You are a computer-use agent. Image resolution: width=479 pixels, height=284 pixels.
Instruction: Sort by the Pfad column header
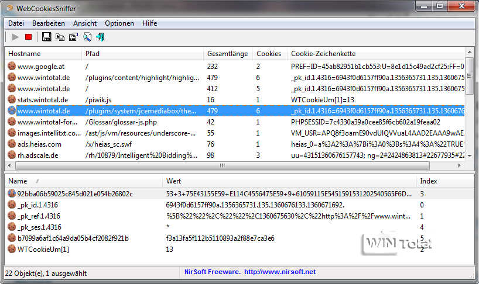click(142, 54)
